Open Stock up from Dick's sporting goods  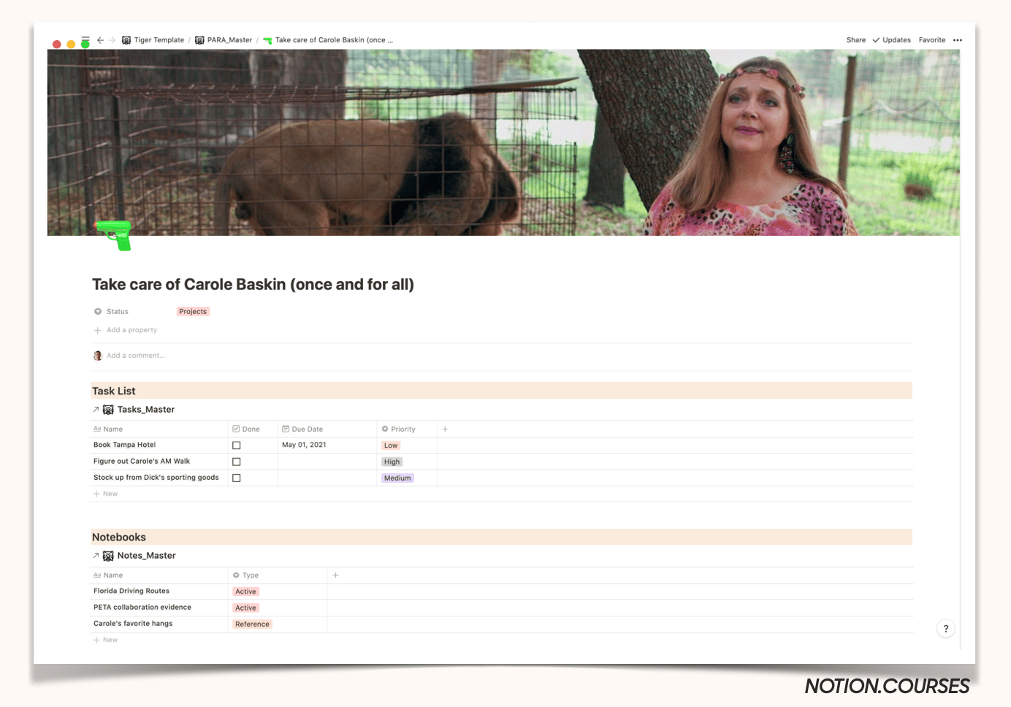(x=156, y=478)
